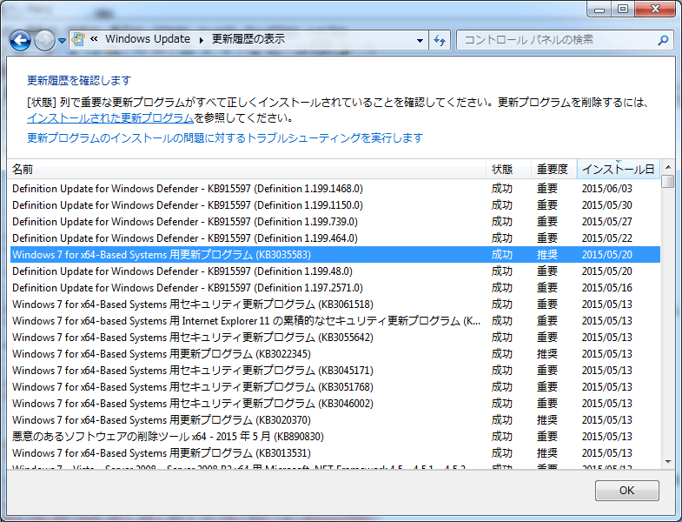
Task: Select Definition 1.199.464.0 update row
Action: point(335,238)
